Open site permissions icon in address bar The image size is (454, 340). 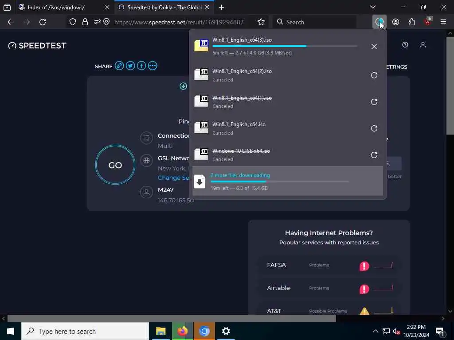(97, 22)
